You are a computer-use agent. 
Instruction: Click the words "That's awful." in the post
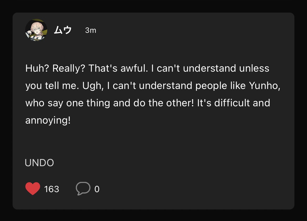(x=118, y=69)
